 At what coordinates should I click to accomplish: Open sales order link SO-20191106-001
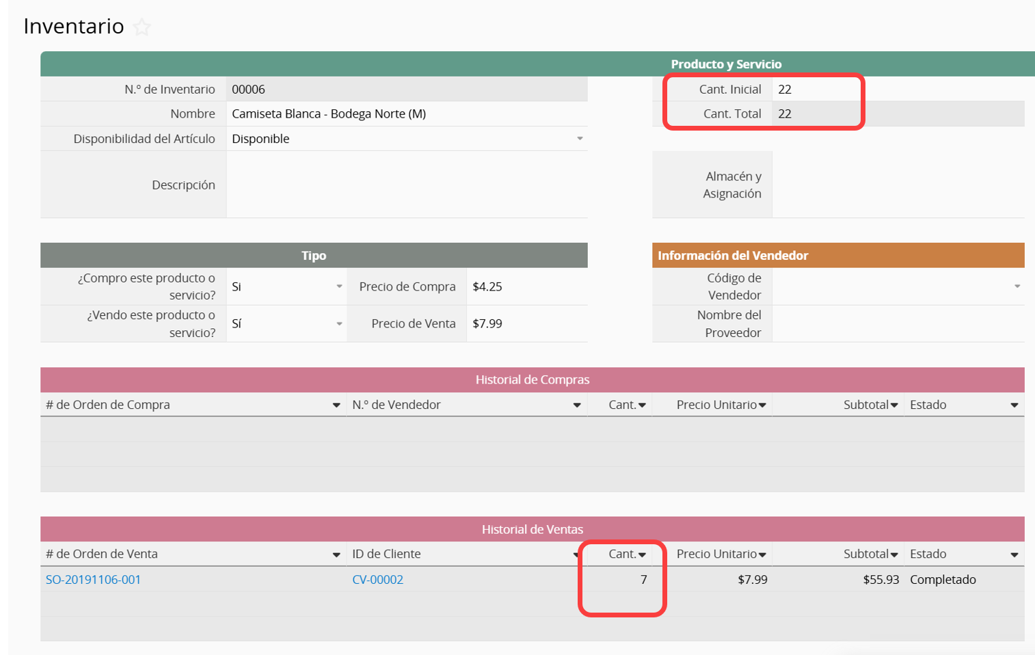click(93, 580)
